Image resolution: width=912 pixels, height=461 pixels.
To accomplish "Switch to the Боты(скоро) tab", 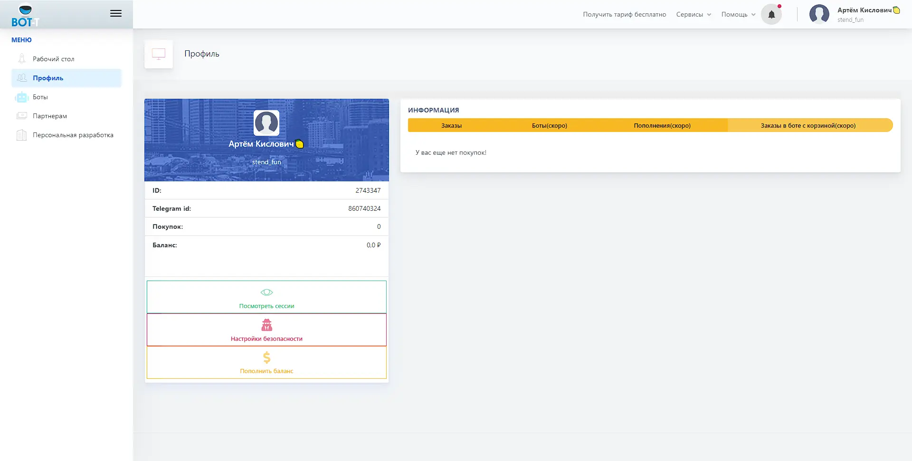I will point(549,125).
